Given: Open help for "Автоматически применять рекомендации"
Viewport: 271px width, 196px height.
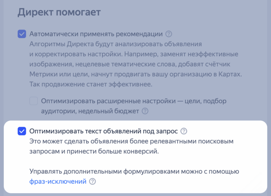Looking at the screenshot, I should tap(169, 34).
